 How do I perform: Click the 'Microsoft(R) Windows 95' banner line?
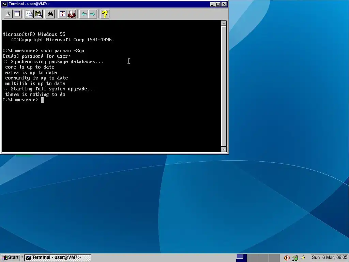coord(34,34)
